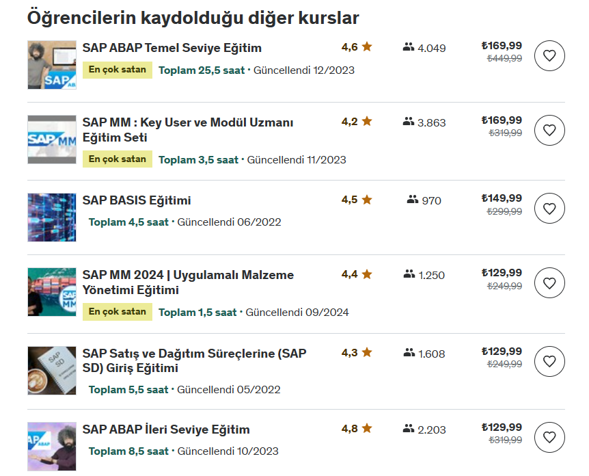Save SAP MM 2024 course to wishlist

pyautogui.click(x=549, y=282)
